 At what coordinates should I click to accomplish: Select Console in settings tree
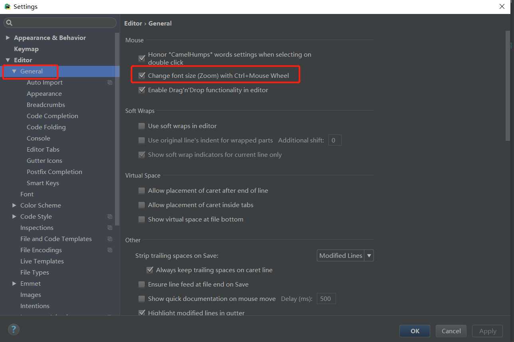(38, 138)
